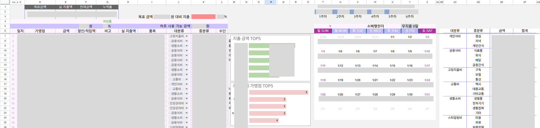
Task: Click the red 대비 지출 indicator cell
Action: click(x=203, y=17)
